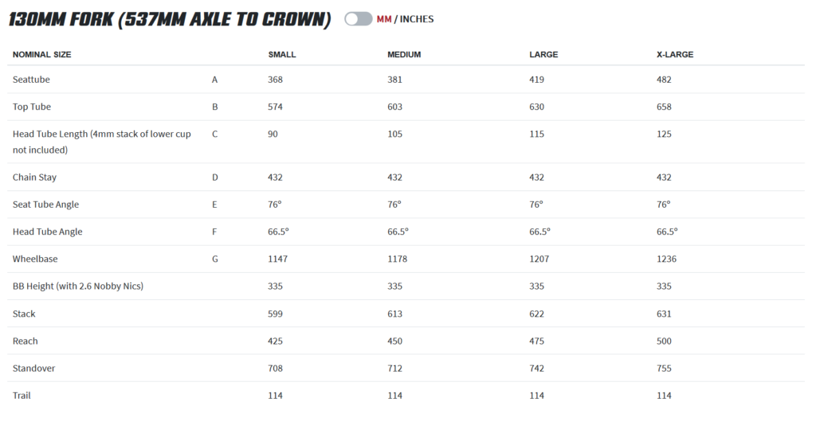The width and height of the screenshot is (816, 421).
Task: Click the INCHES unit label
Action: (x=416, y=19)
